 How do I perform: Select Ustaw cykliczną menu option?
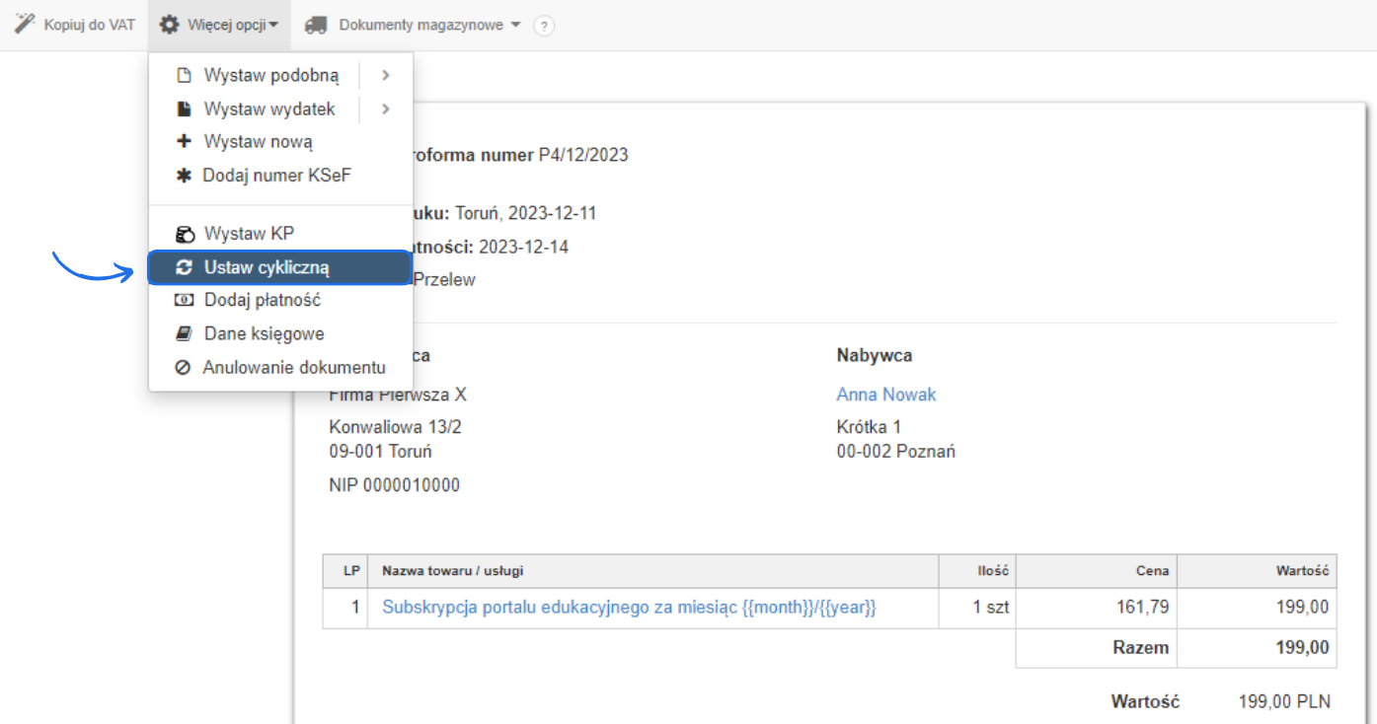point(279,267)
